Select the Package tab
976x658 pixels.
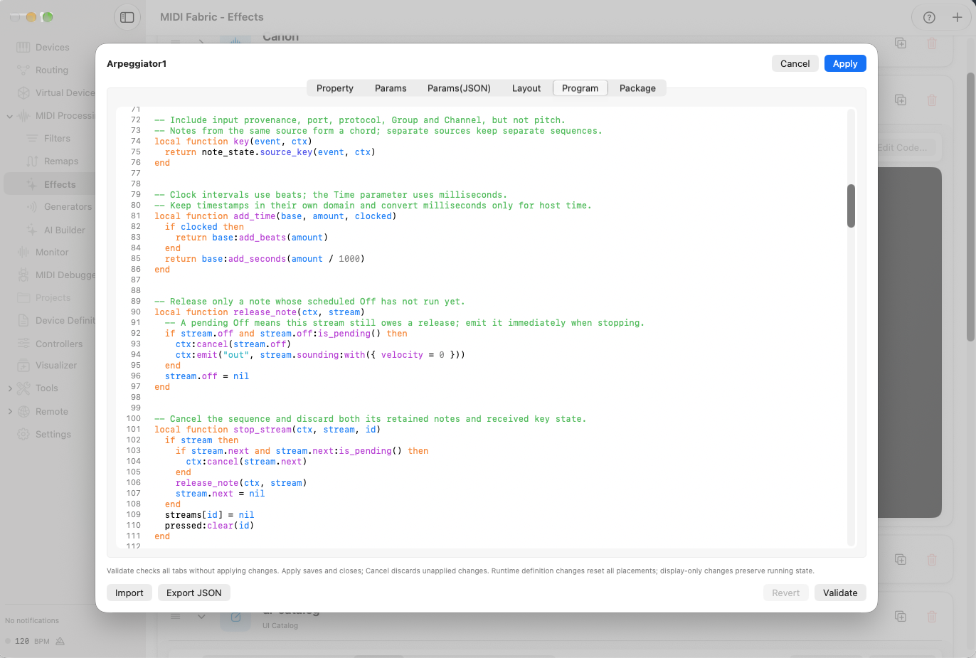click(x=637, y=88)
